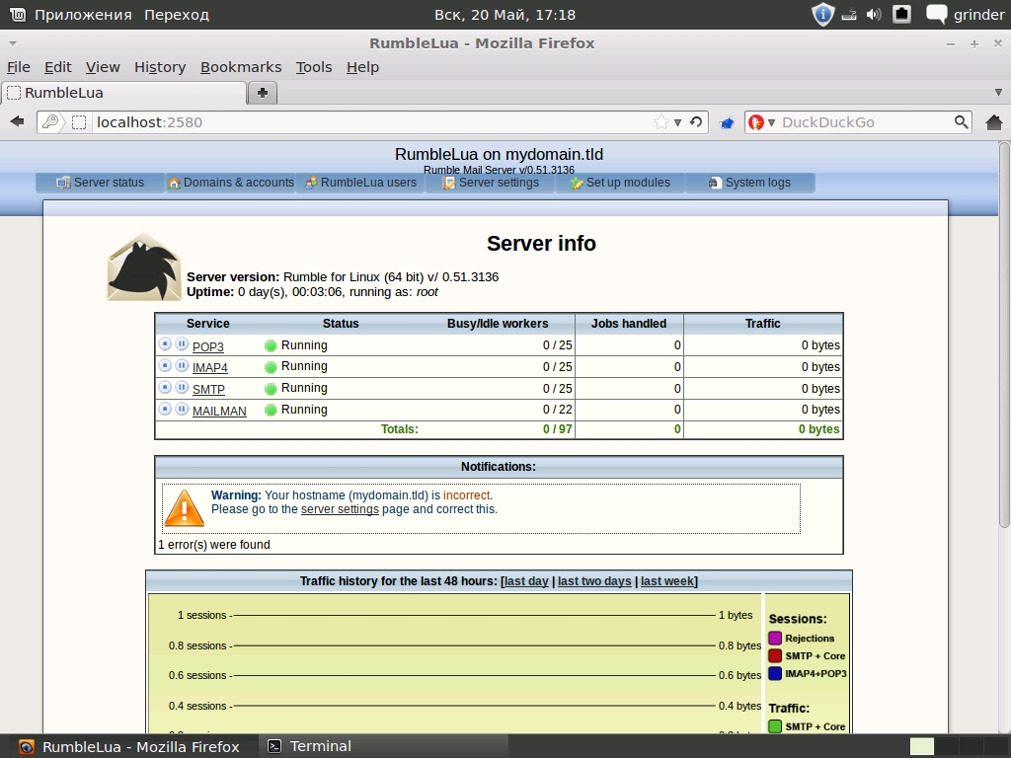Stop the MAILMAN service

pos(165,409)
